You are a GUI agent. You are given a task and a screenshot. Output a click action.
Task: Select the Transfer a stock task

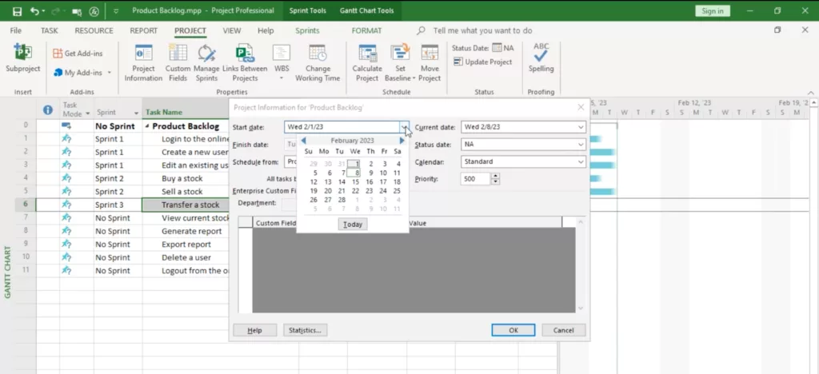tap(190, 205)
